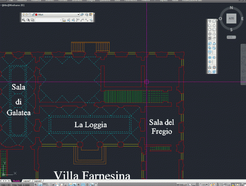Screen dimensions: 246x186
Task: Switch to the Modello tab
Action: (16, 181)
